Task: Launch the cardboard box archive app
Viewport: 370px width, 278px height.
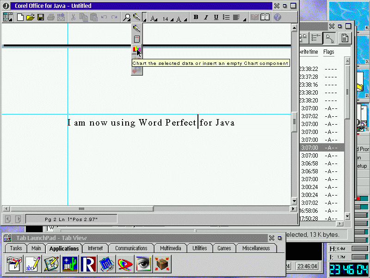Action: pyautogui.click(x=162, y=264)
